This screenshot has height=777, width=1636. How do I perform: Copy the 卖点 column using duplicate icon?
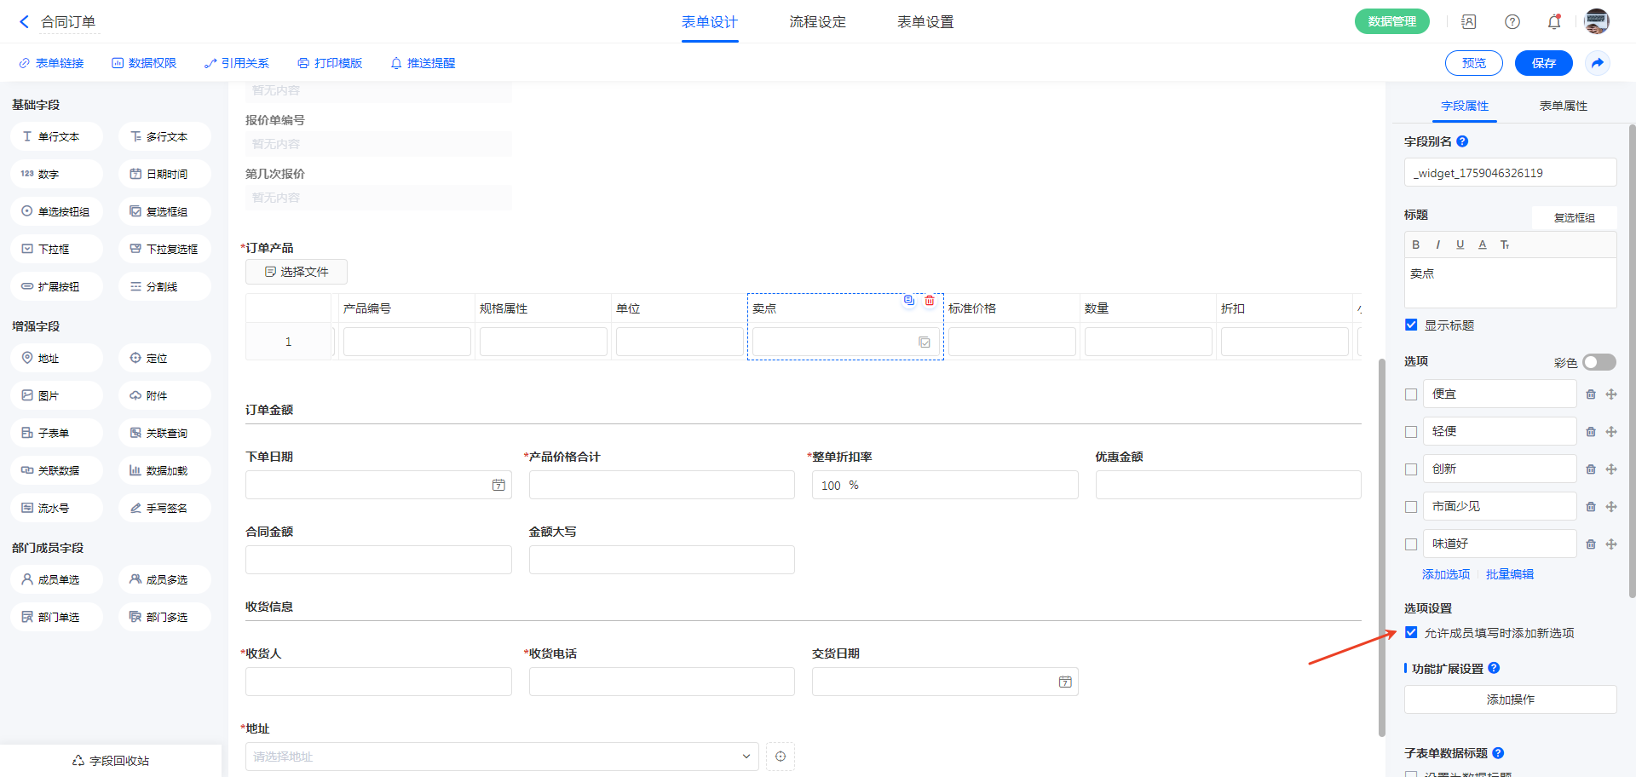909,301
